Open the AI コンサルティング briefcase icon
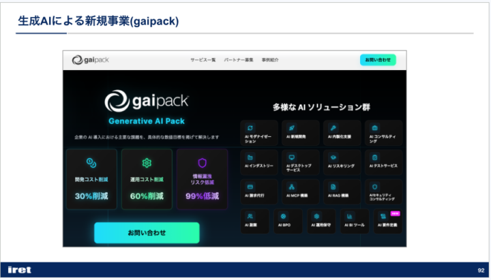This screenshot has height=280, width=491. coord(375,127)
